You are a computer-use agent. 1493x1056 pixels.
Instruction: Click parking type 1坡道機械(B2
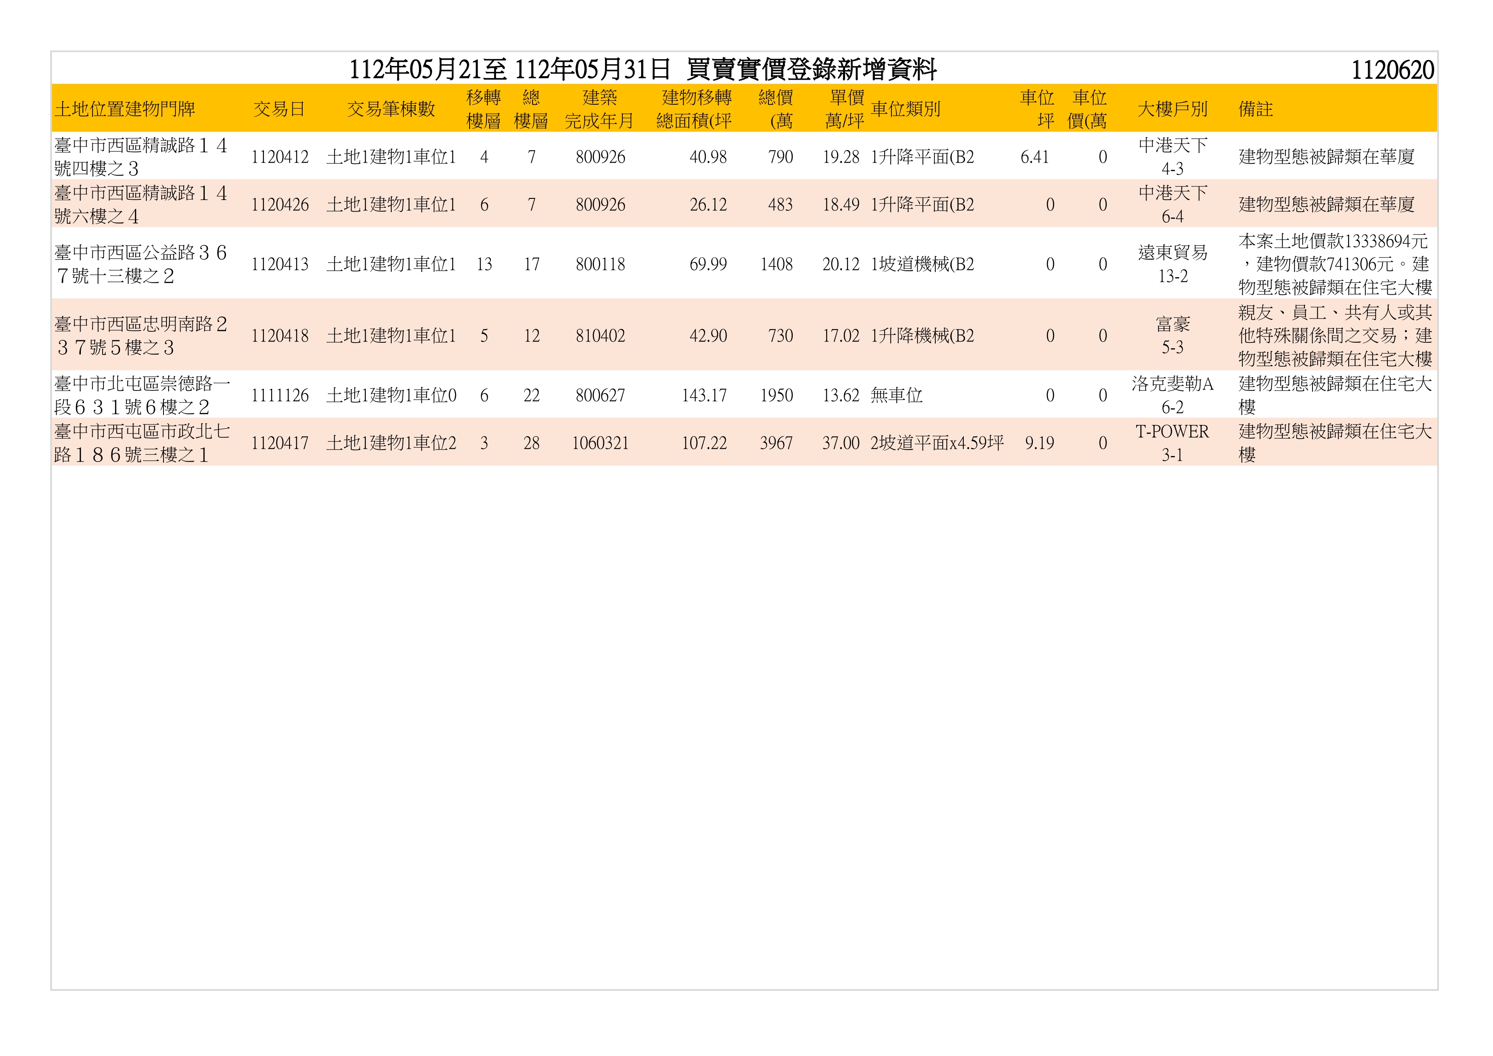(923, 264)
